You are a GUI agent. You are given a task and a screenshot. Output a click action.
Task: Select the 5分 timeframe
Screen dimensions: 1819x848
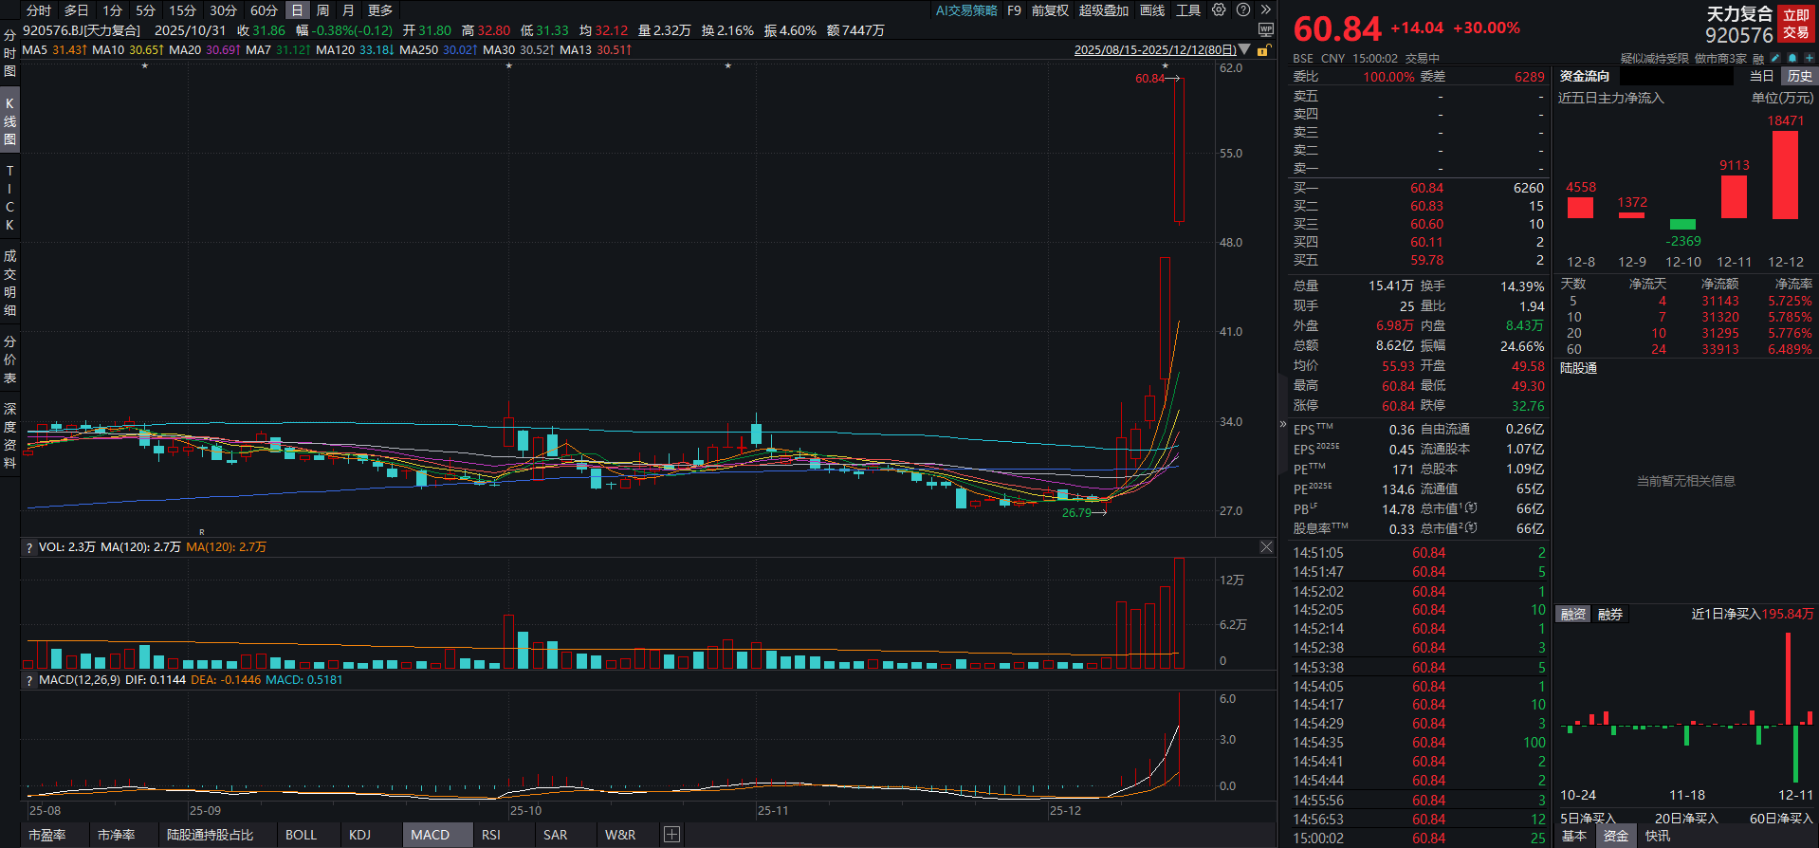(x=145, y=10)
